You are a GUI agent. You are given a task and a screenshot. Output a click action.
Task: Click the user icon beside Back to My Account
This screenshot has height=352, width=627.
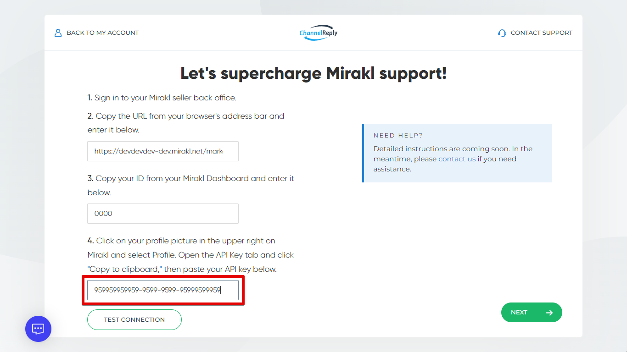click(58, 33)
